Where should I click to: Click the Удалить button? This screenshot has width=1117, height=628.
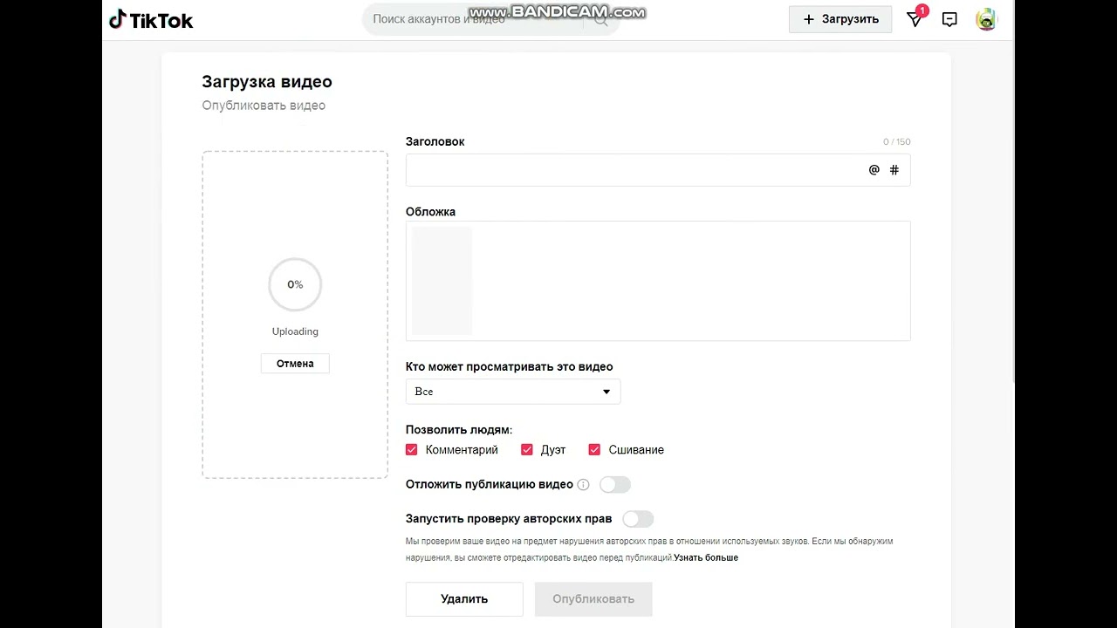pos(464,599)
